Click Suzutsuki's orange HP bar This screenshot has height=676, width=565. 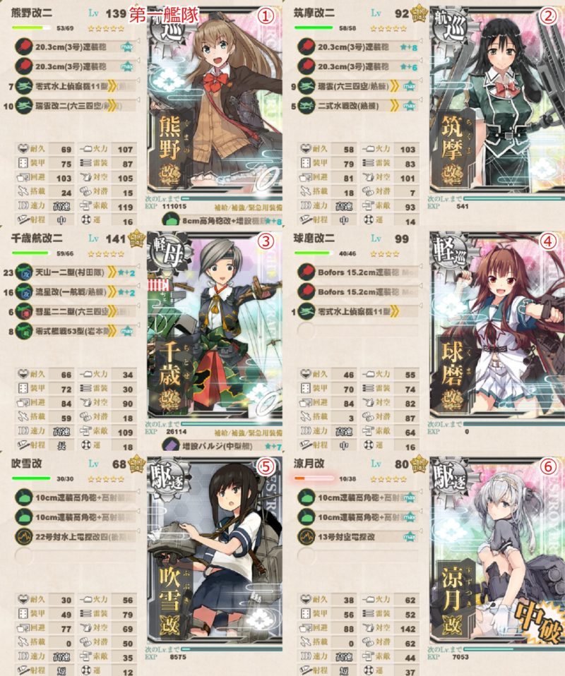(x=314, y=478)
